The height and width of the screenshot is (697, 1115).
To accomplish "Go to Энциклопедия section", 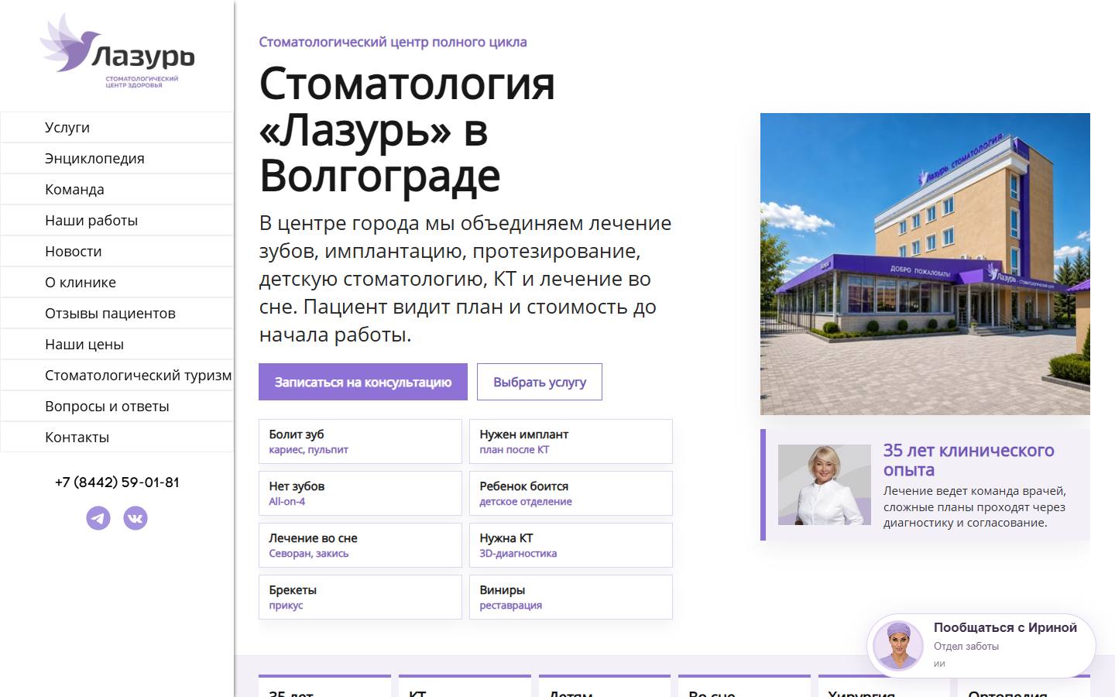I will (x=117, y=159).
